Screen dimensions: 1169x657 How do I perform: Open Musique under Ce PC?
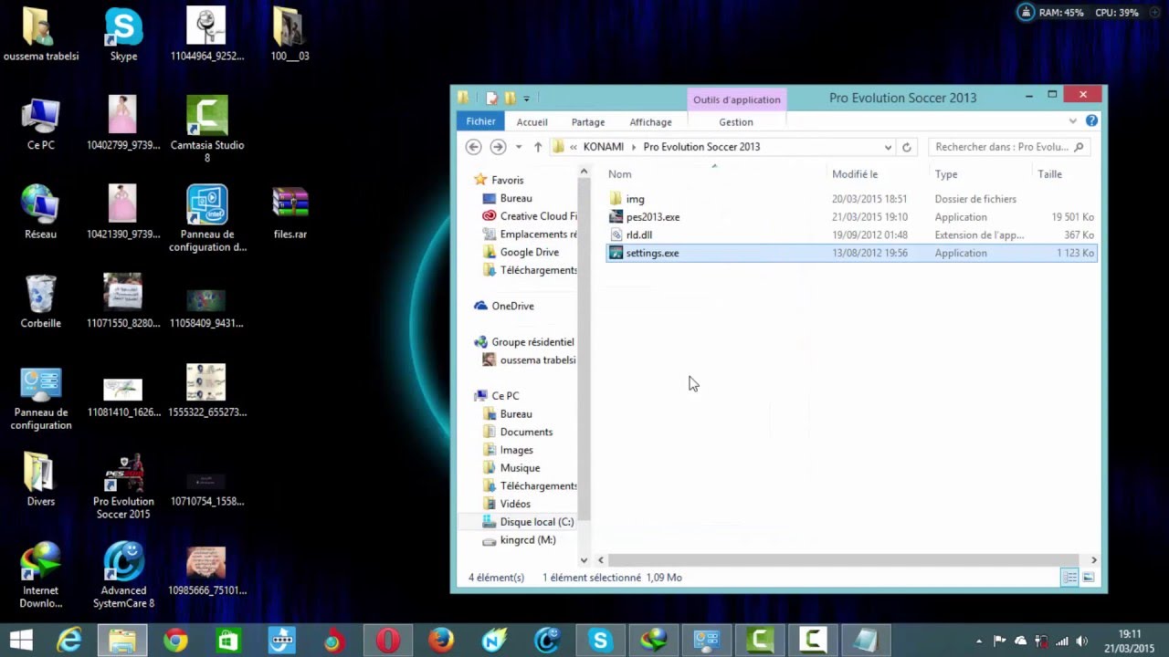click(511, 468)
